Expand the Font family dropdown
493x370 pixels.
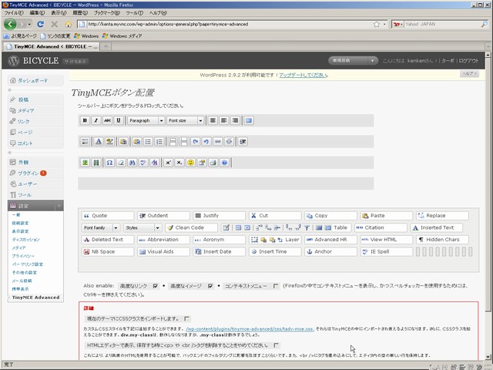100,228
